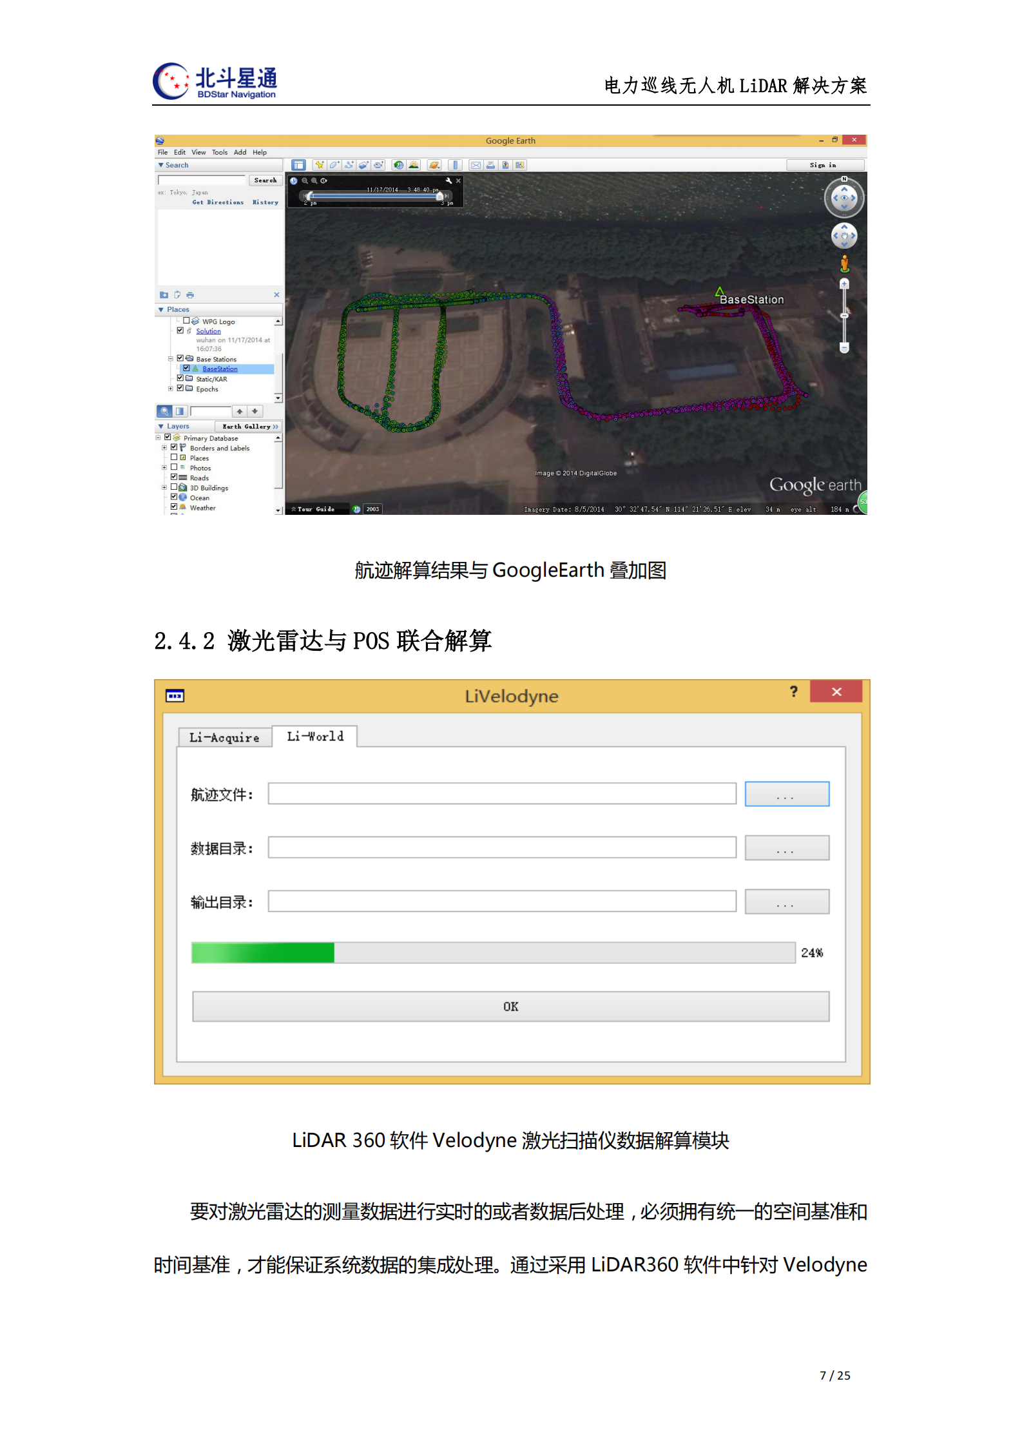Expand the Epochs tree node

[171, 389]
